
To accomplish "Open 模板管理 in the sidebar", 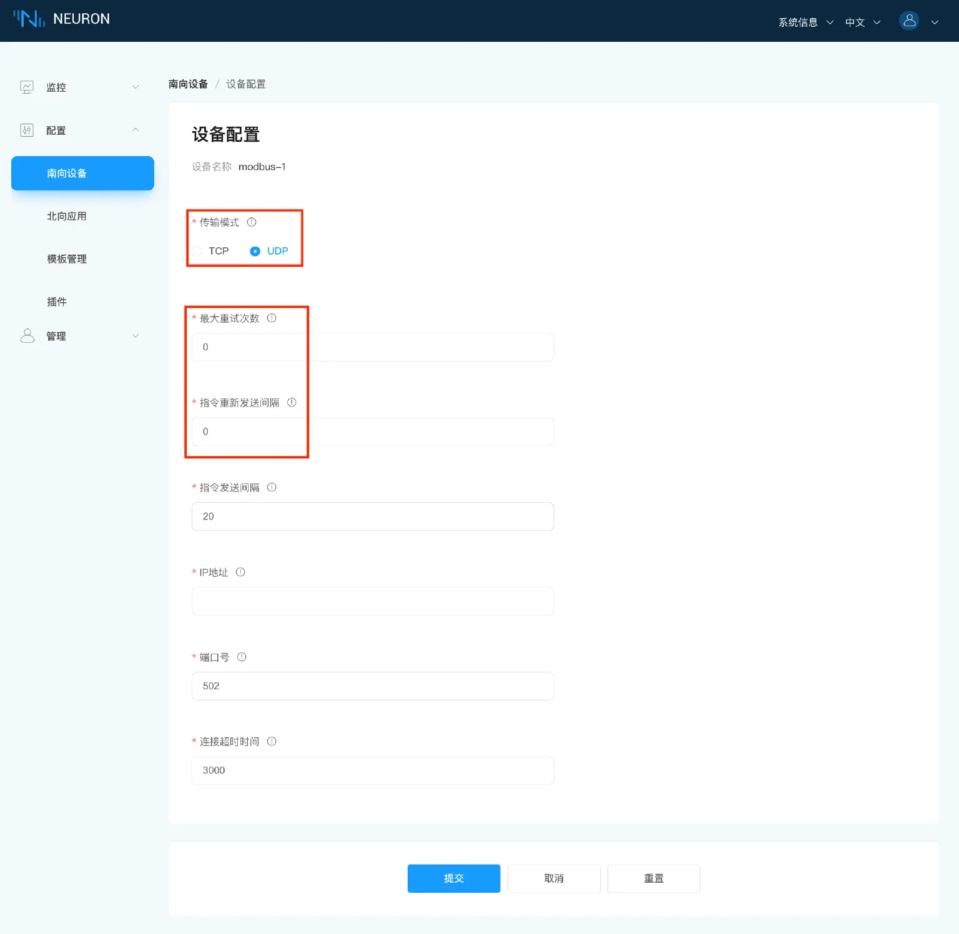I will click(67, 259).
